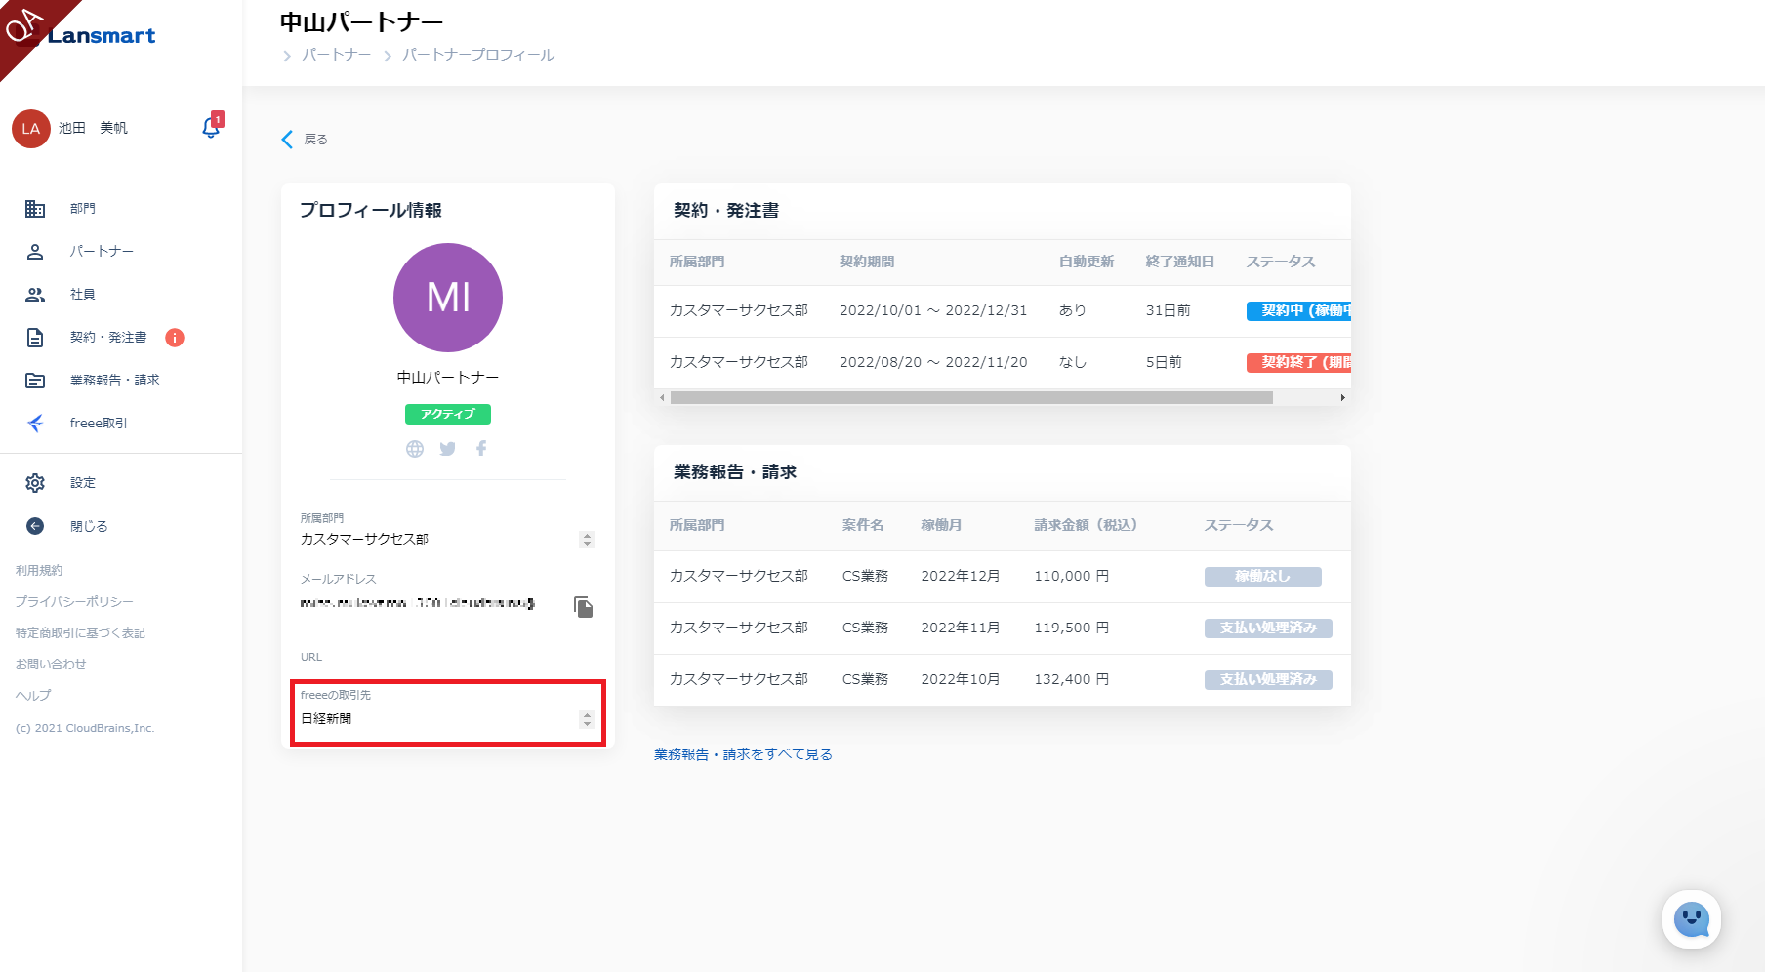Click the 自動更新 column header
Screen dimensions: 1765x972
tap(1087, 263)
